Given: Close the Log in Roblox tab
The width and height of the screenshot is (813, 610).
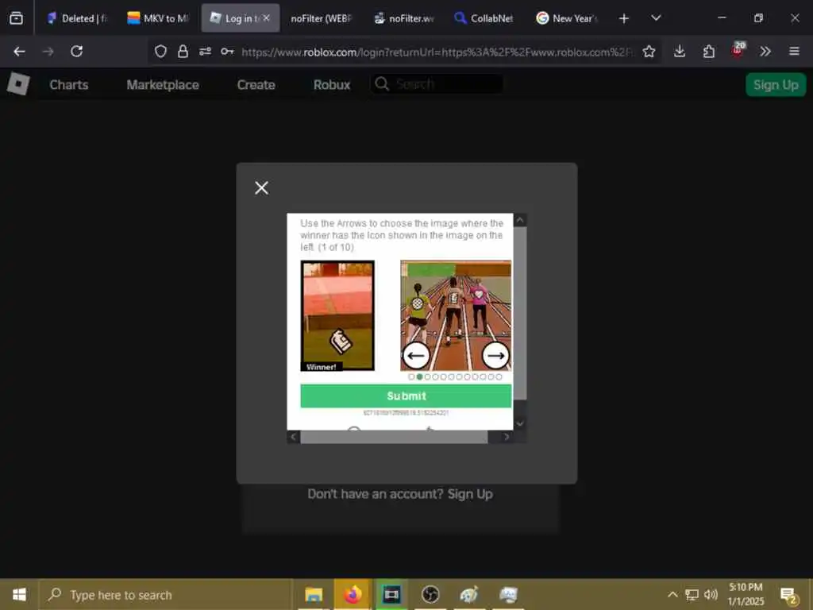Looking at the screenshot, I should (267, 18).
